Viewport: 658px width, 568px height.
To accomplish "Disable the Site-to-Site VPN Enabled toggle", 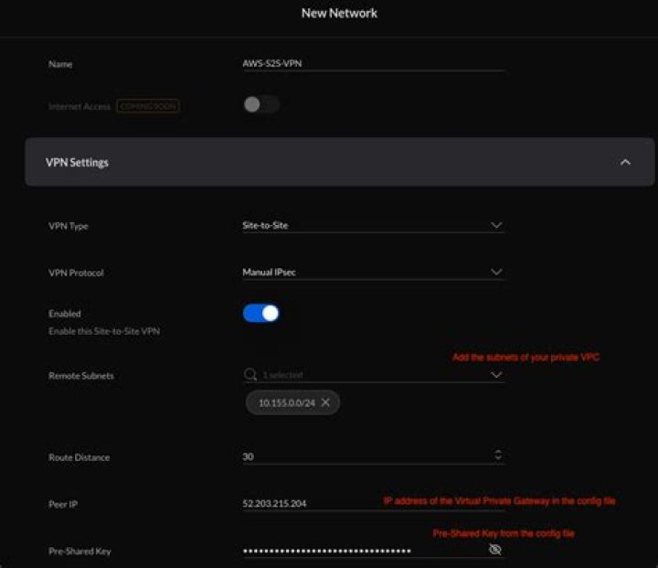I will (x=260, y=314).
